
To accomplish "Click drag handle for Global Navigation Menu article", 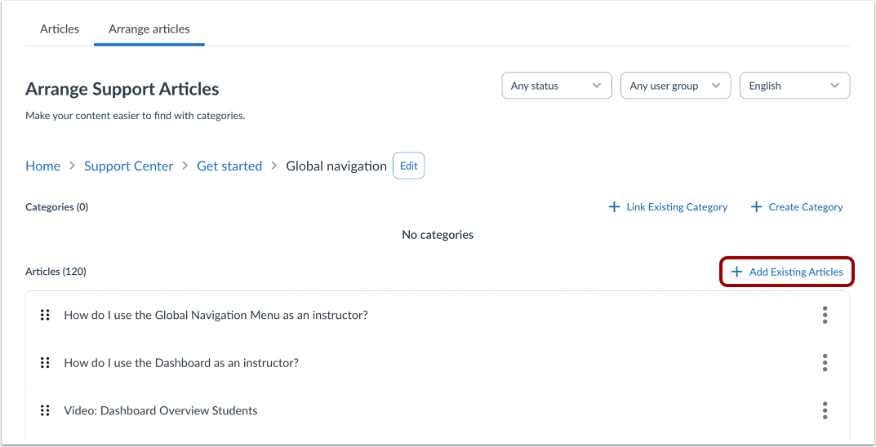I will [x=45, y=315].
